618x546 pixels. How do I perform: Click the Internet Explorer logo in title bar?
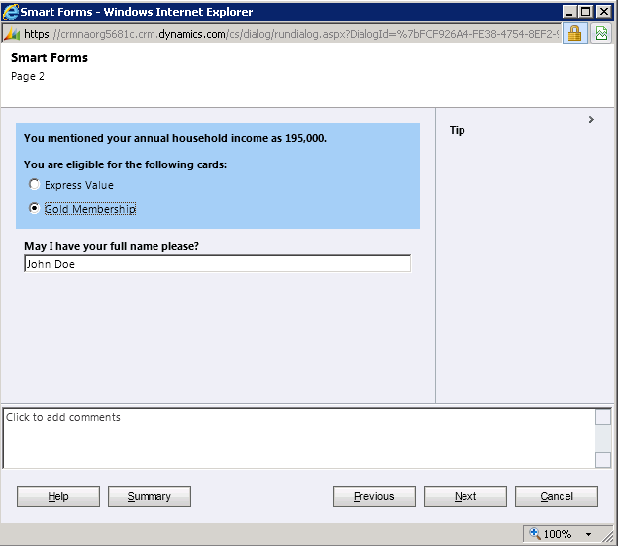pos(11,12)
